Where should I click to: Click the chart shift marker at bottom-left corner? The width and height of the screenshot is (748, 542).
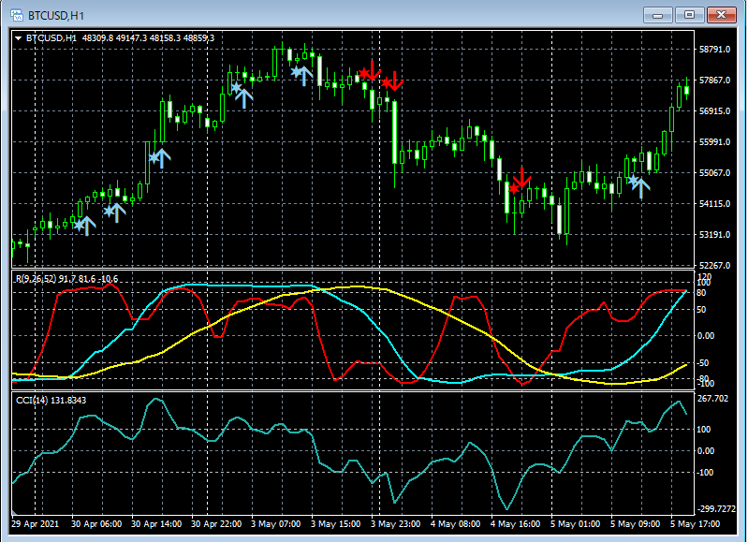pyautogui.click(x=15, y=512)
